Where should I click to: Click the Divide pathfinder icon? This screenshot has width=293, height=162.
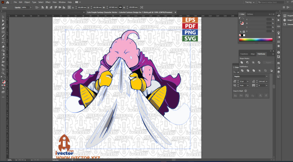coord(242,70)
